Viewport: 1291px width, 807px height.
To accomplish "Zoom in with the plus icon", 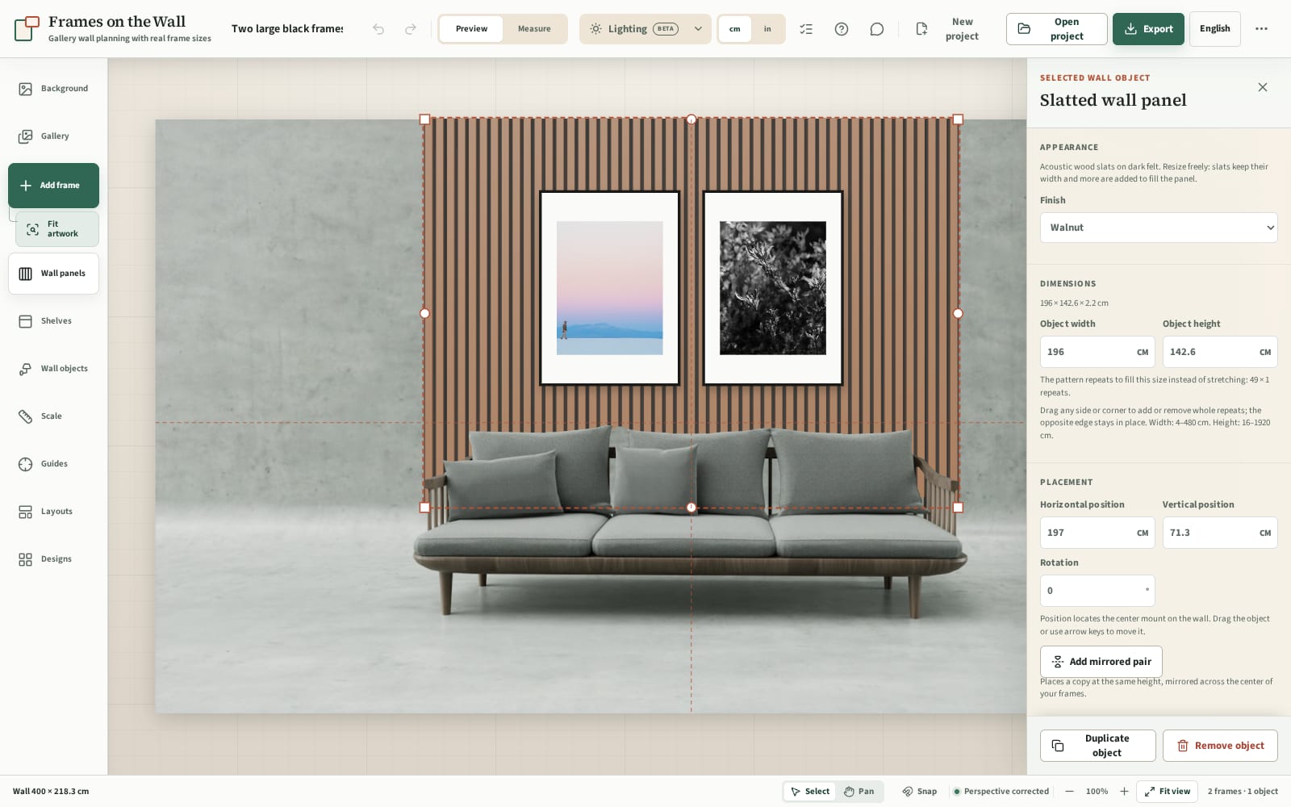I will click(x=1124, y=792).
